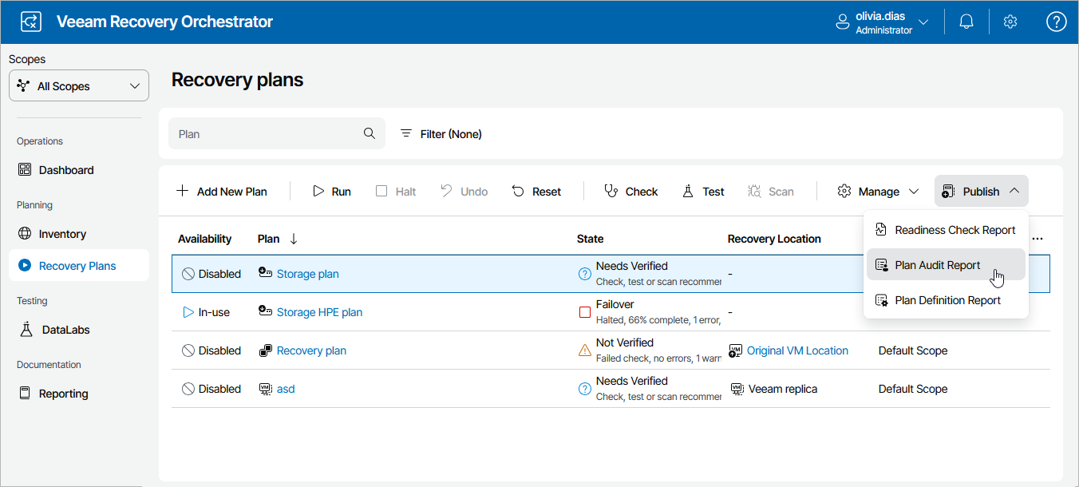Expand the All Scopes dropdown
Image resolution: width=1079 pixels, height=487 pixels.
tap(78, 85)
